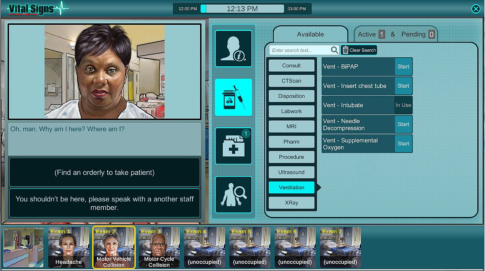Click the patient portrait image
The width and height of the screenshot is (485, 271).
tap(105, 72)
